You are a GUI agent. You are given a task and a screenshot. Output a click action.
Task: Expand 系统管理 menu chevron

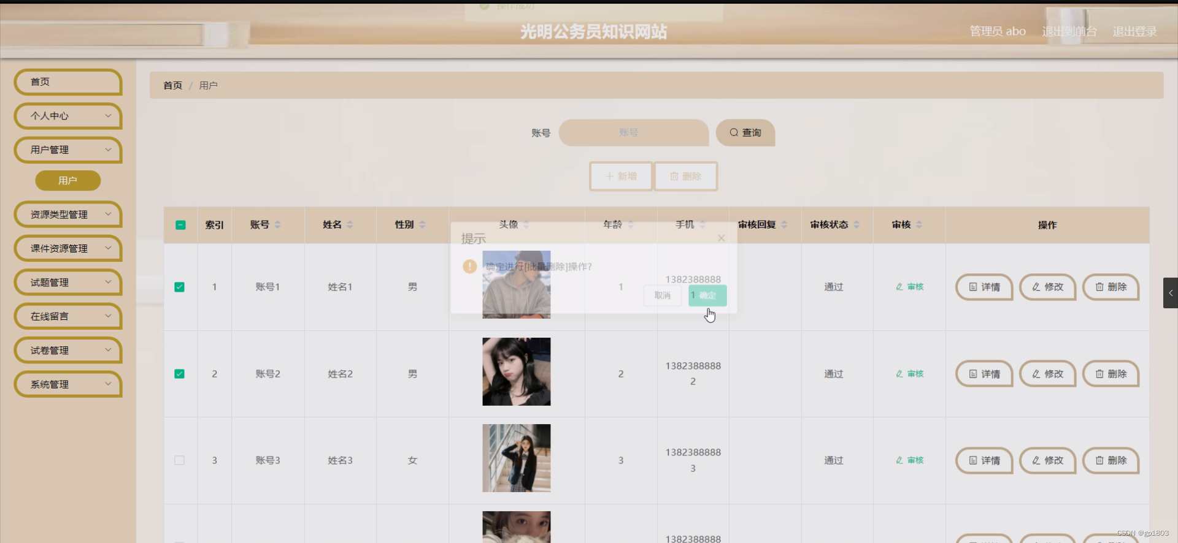tap(108, 384)
